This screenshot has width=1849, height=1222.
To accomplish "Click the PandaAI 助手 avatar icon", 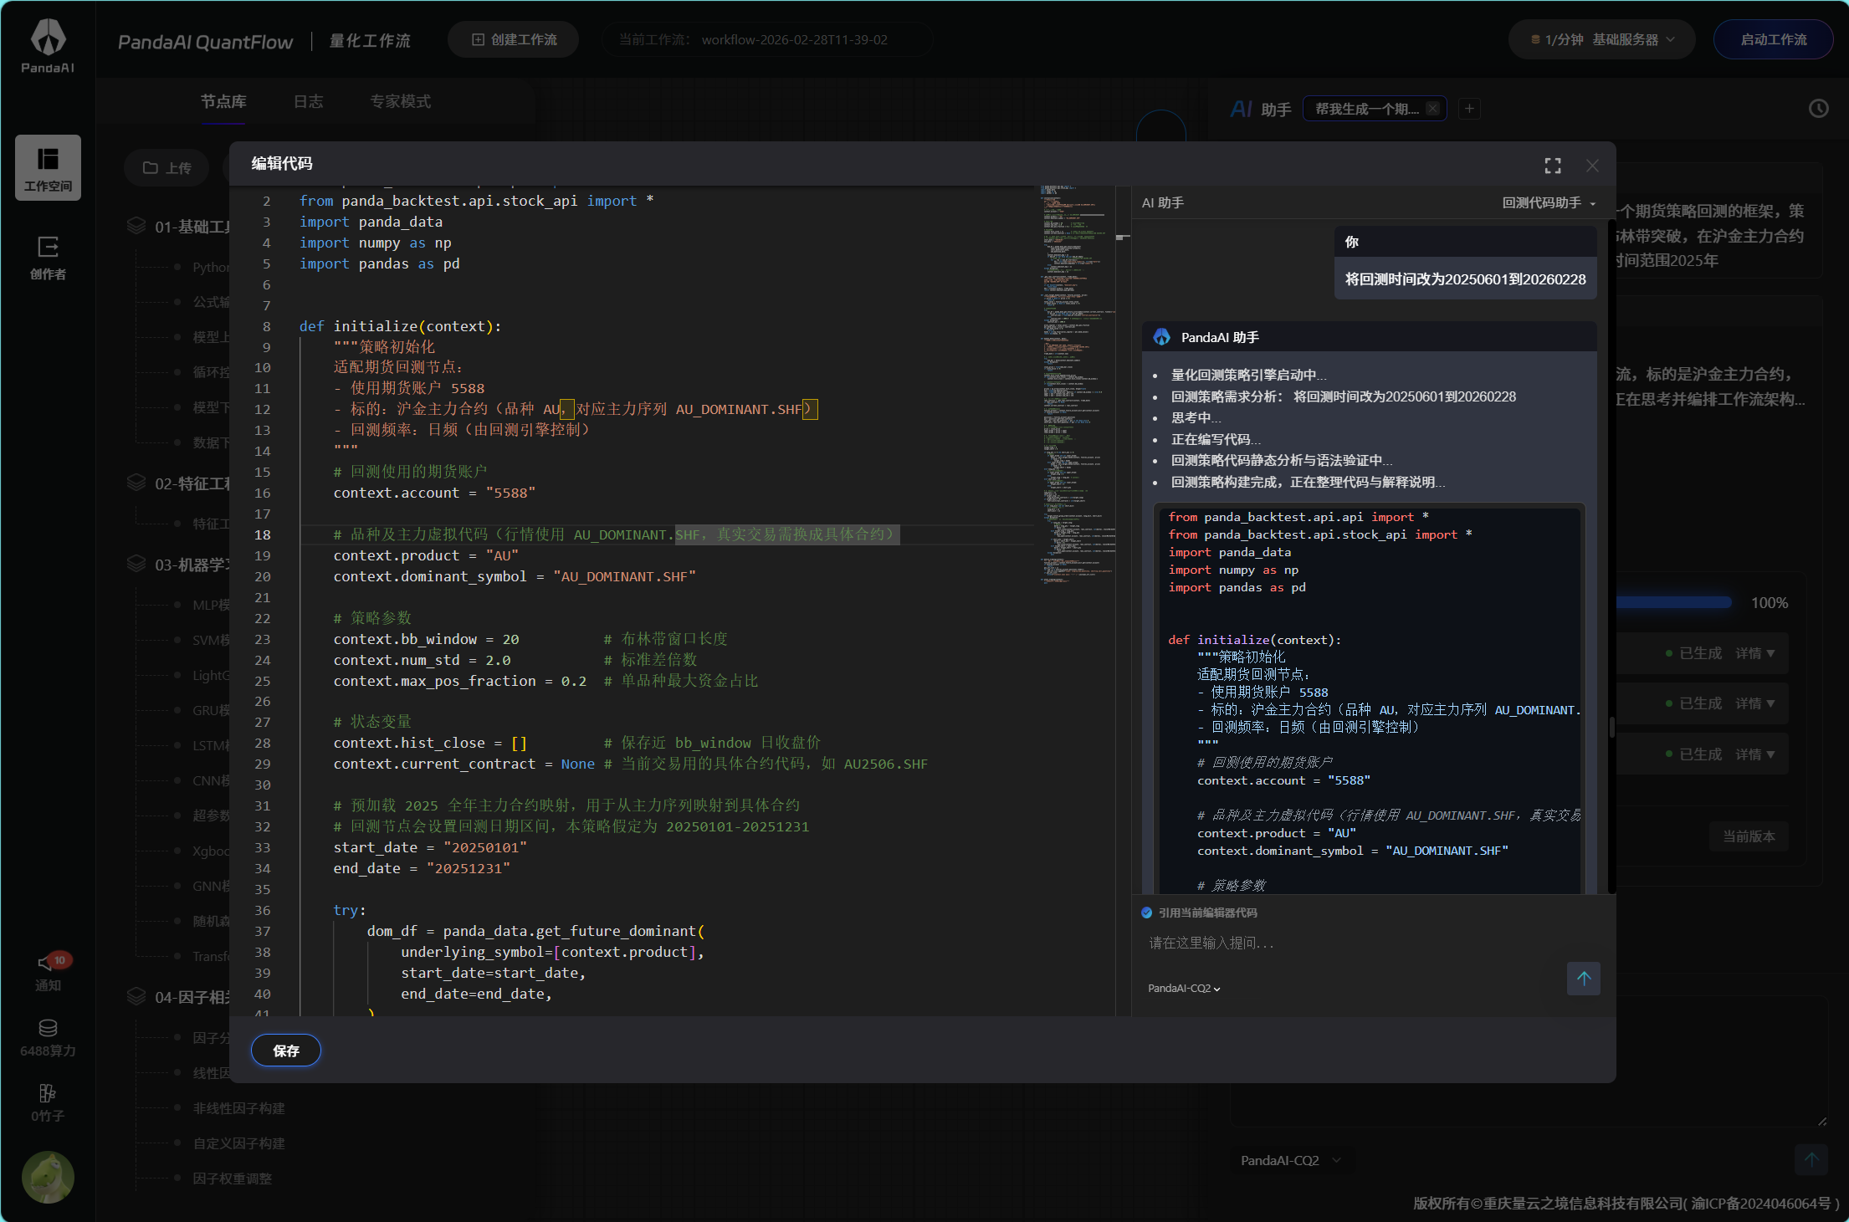I will coord(1162,337).
